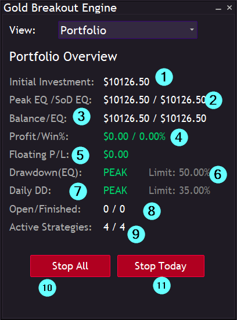
Task: Select marker 11 below Stop Today
Action: point(161,286)
